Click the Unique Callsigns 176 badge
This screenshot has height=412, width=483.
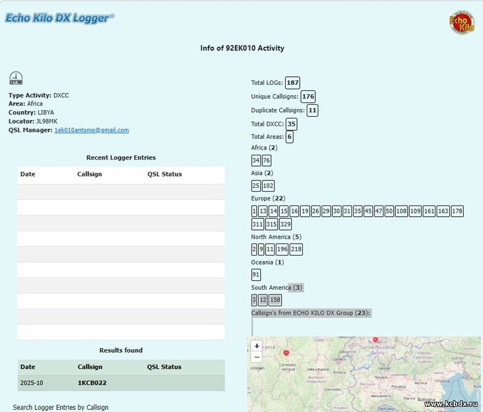pyautogui.click(x=308, y=97)
